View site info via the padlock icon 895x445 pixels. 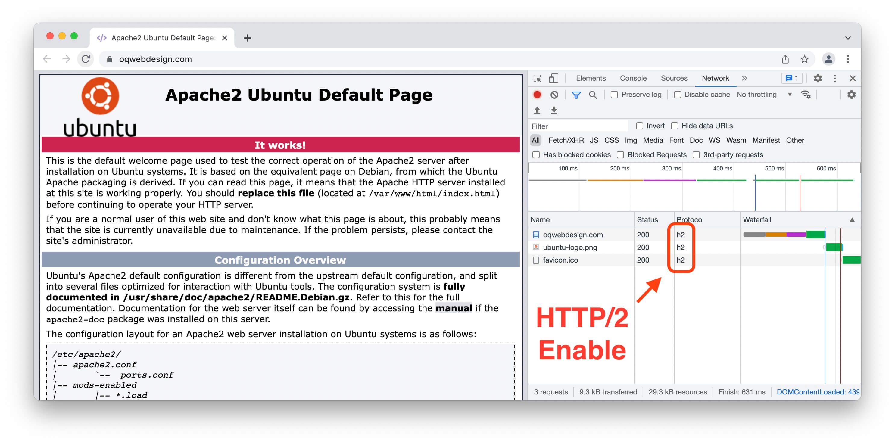pos(109,59)
